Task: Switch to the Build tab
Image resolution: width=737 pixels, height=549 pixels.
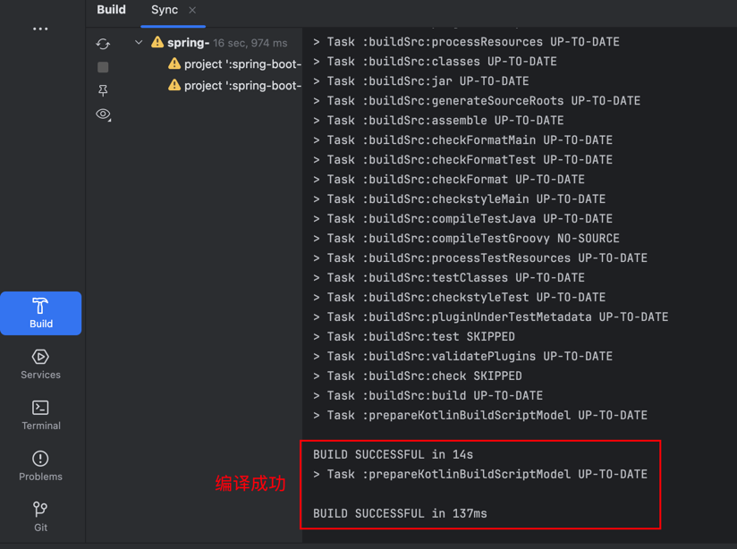Action: coord(111,10)
